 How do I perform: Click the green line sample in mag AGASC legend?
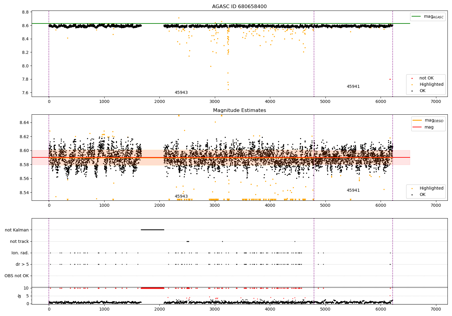pos(416,16)
